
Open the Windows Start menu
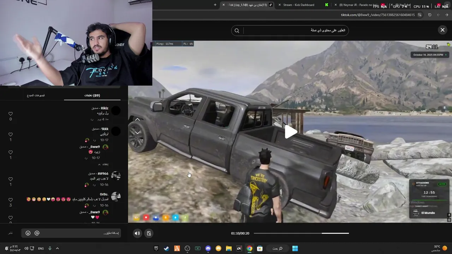point(295,248)
